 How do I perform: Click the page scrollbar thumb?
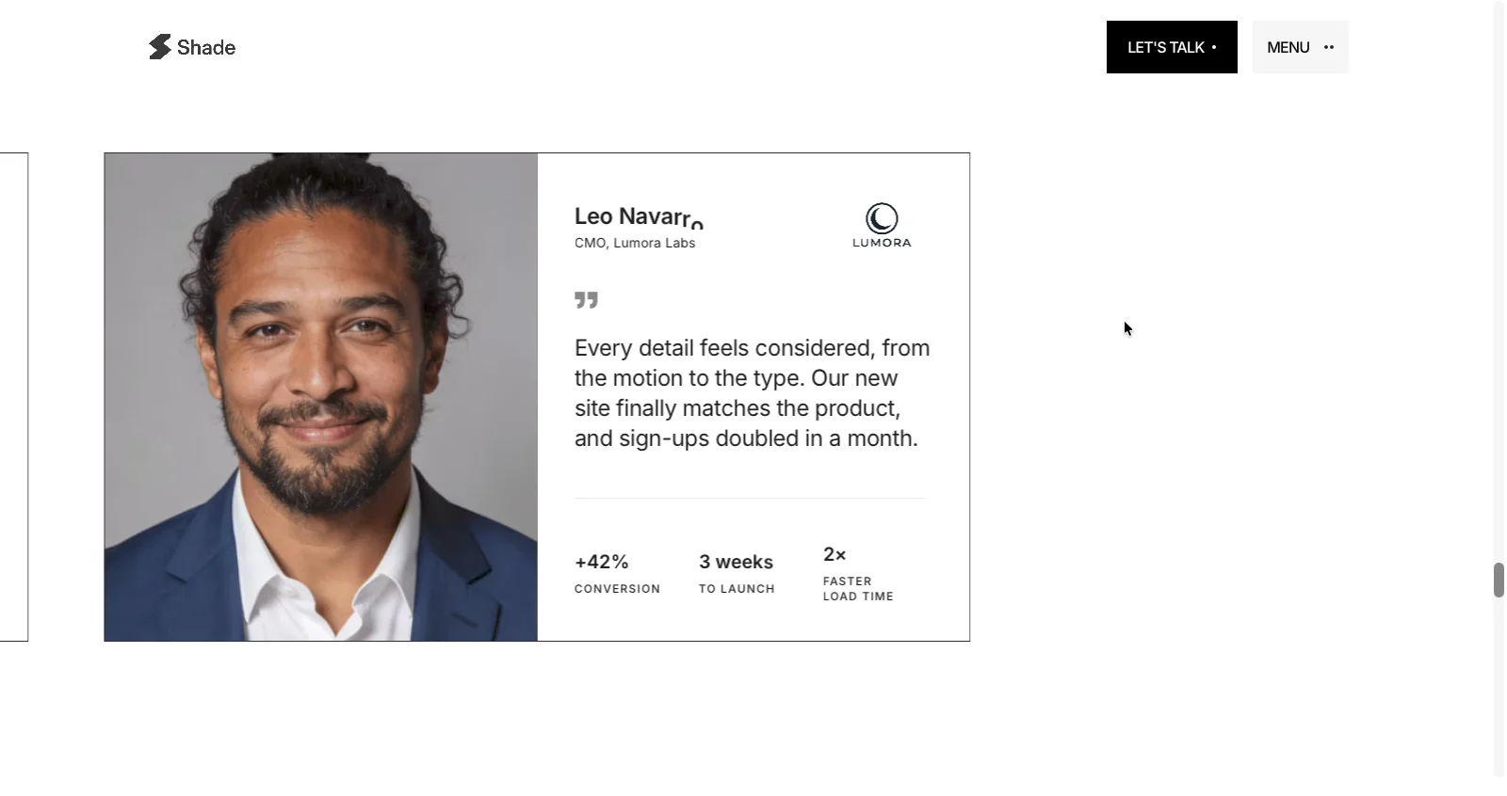(x=1499, y=580)
